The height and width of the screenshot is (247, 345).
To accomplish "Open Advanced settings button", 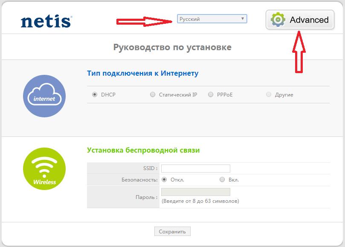I will pyautogui.click(x=300, y=20).
